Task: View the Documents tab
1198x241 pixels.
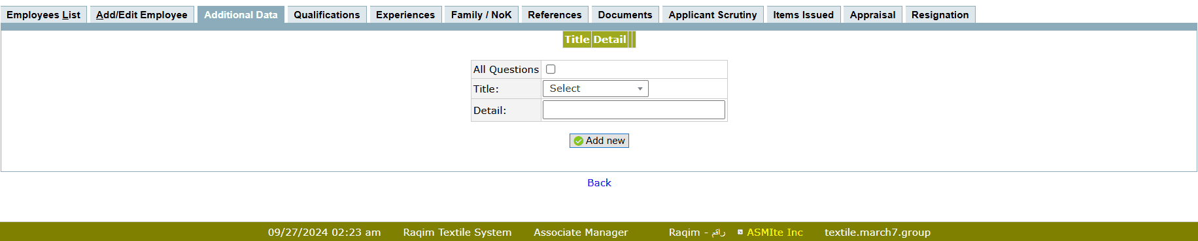Action: coord(625,14)
